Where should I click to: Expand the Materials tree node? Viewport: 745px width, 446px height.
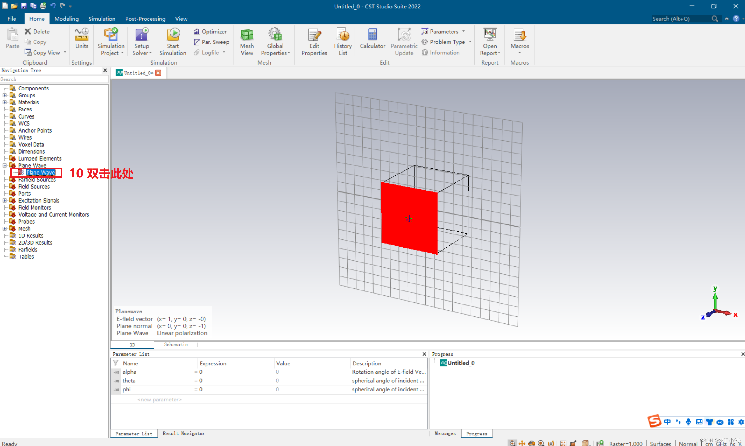click(4, 102)
